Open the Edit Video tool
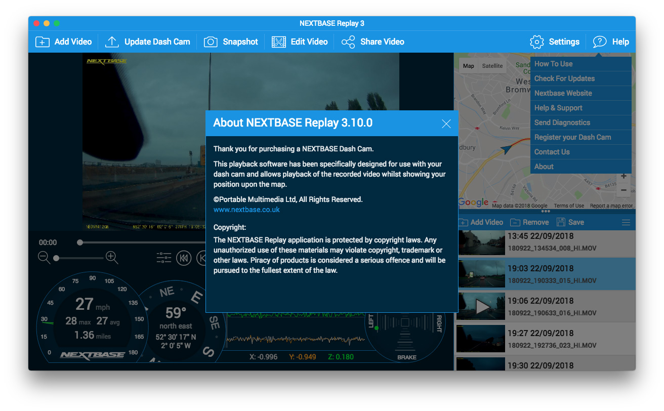Viewport: 664px width, 411px height. click(x=300, y=42)
